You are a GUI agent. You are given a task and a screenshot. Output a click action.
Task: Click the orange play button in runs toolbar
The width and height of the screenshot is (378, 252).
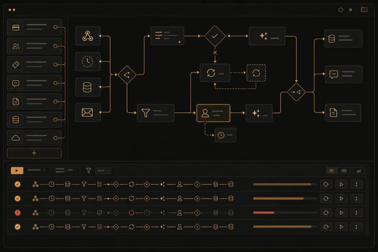pyautogui.click(x=17, y=170)
